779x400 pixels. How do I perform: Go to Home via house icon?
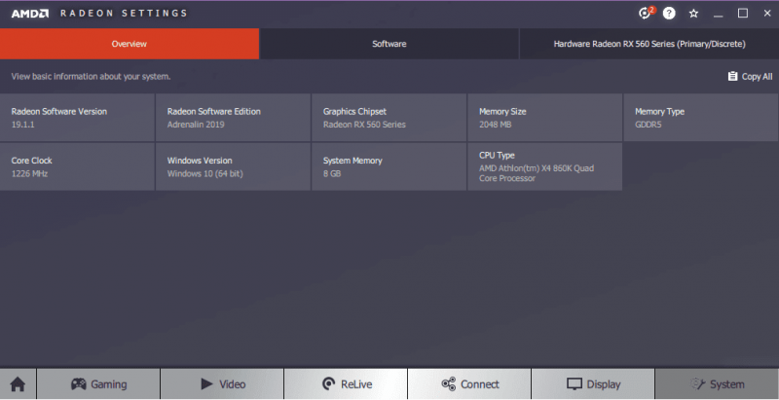[x=18, y=383]
